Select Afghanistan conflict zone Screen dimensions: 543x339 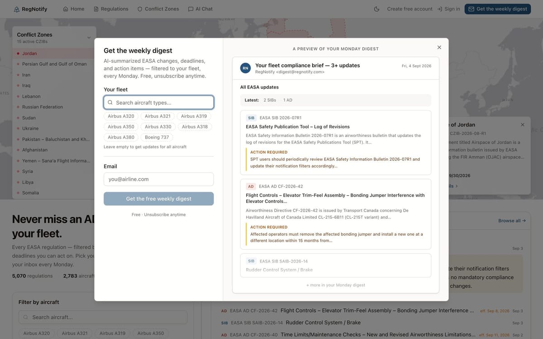click(x=54, y=150)
